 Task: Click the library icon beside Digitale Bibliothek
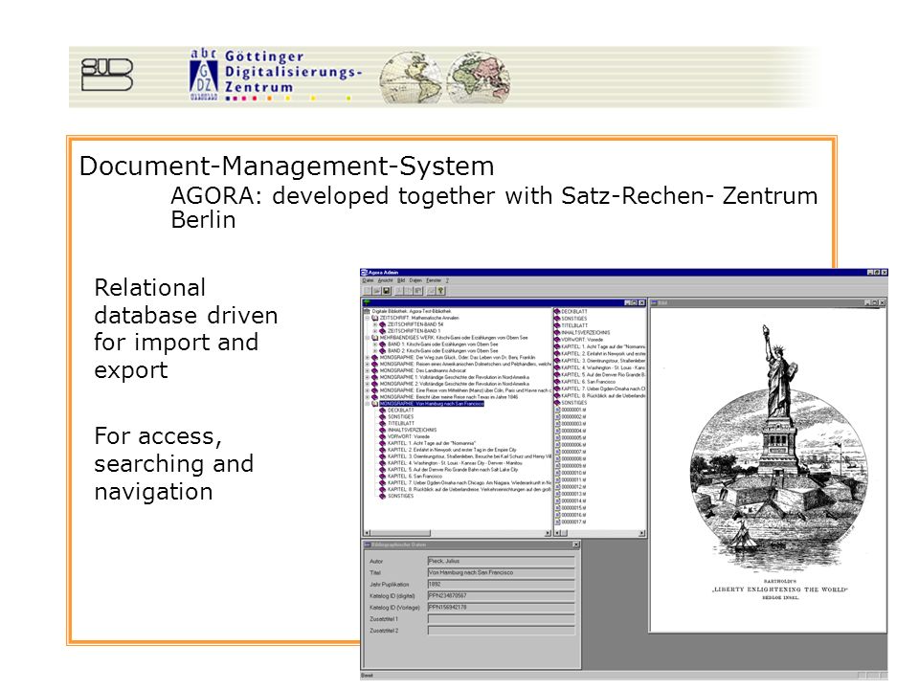(367, 311)
